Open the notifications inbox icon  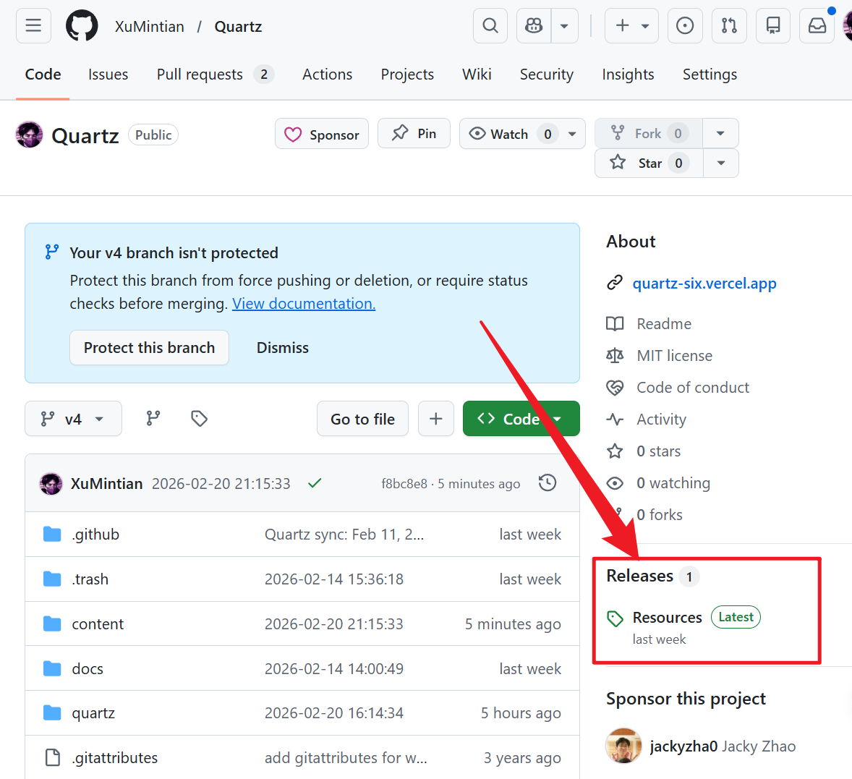pos(817,26)
